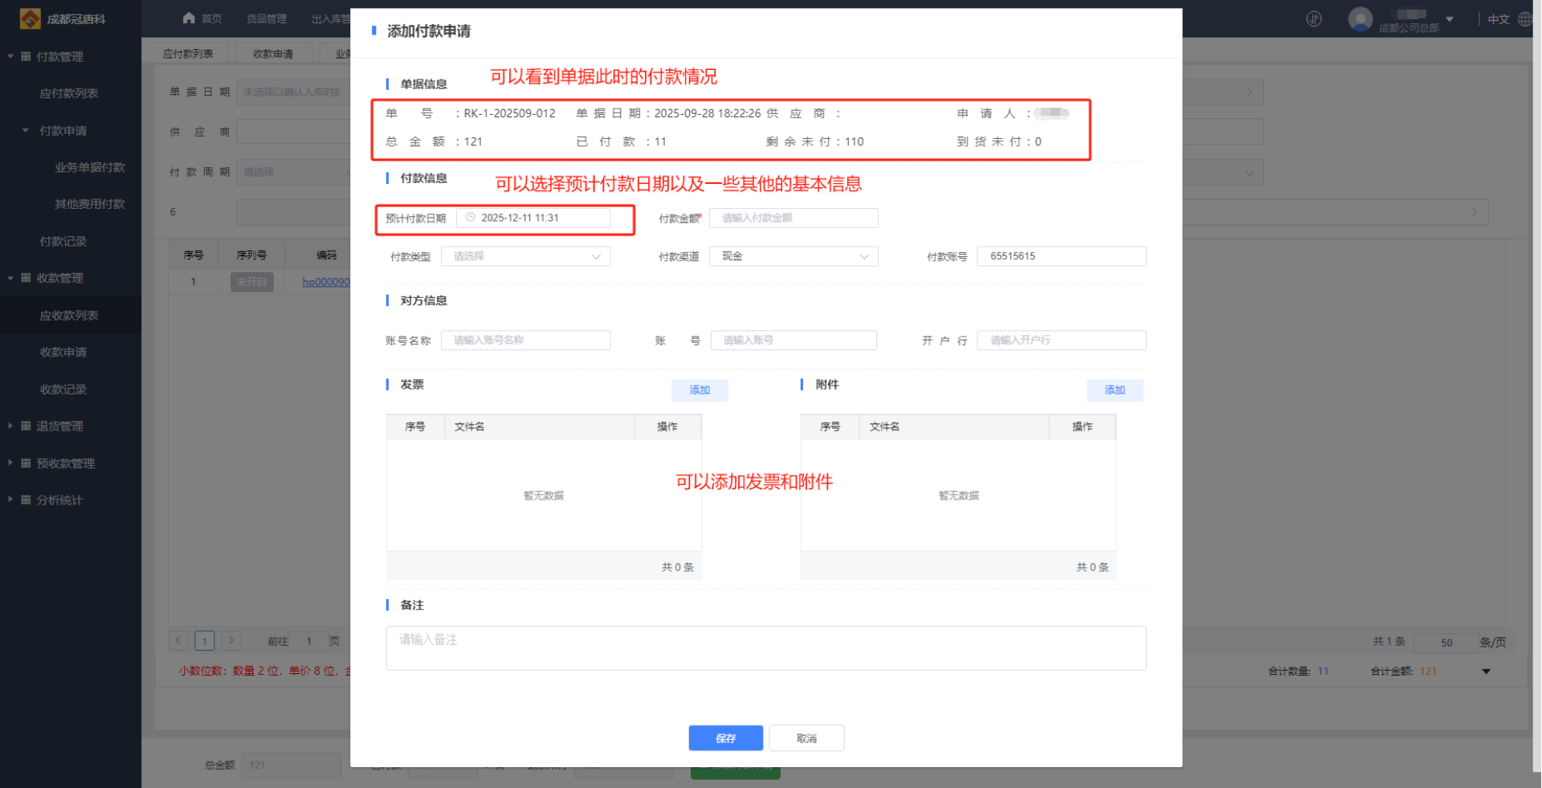
Task: Open the hp000090 code link
Action: (x=326, y=282)
